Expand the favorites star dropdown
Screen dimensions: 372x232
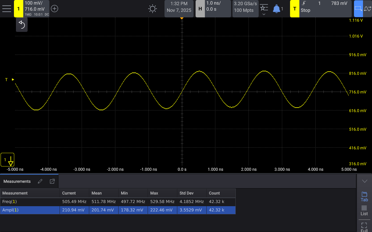264,9
